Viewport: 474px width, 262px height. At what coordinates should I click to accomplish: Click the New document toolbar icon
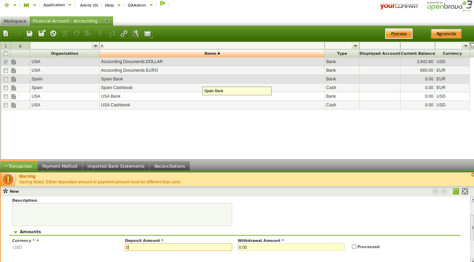tap(6, 34)
